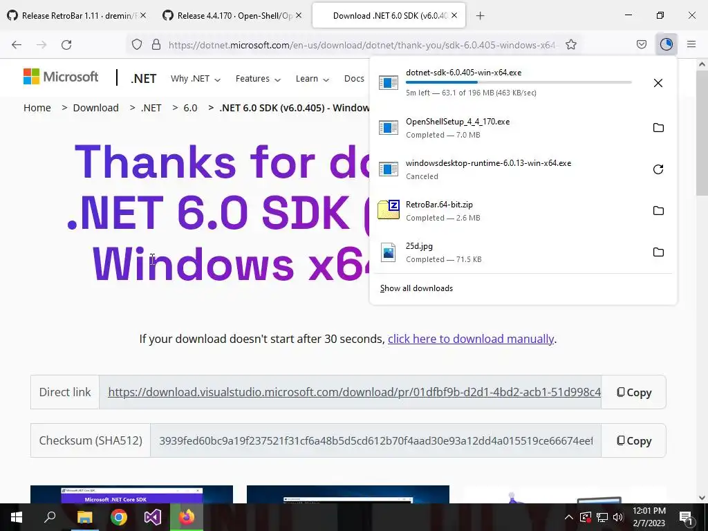Open folder containing RetroBar.64-bit.zip

(658, 211)
